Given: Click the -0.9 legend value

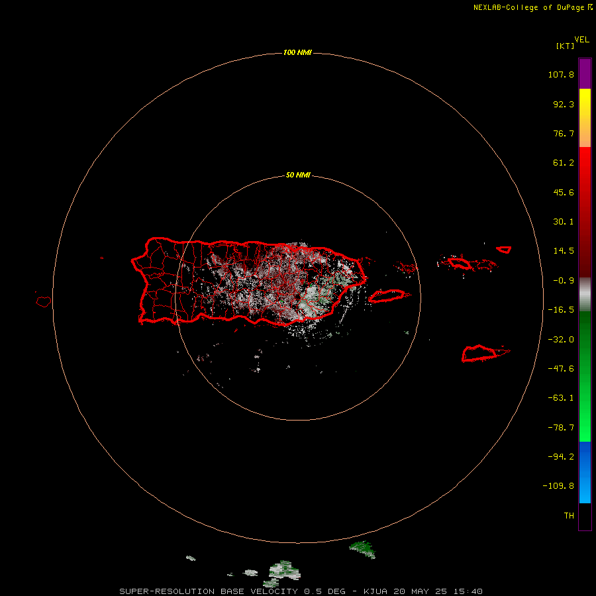Looking at the screenshot, I should (564, 281).
